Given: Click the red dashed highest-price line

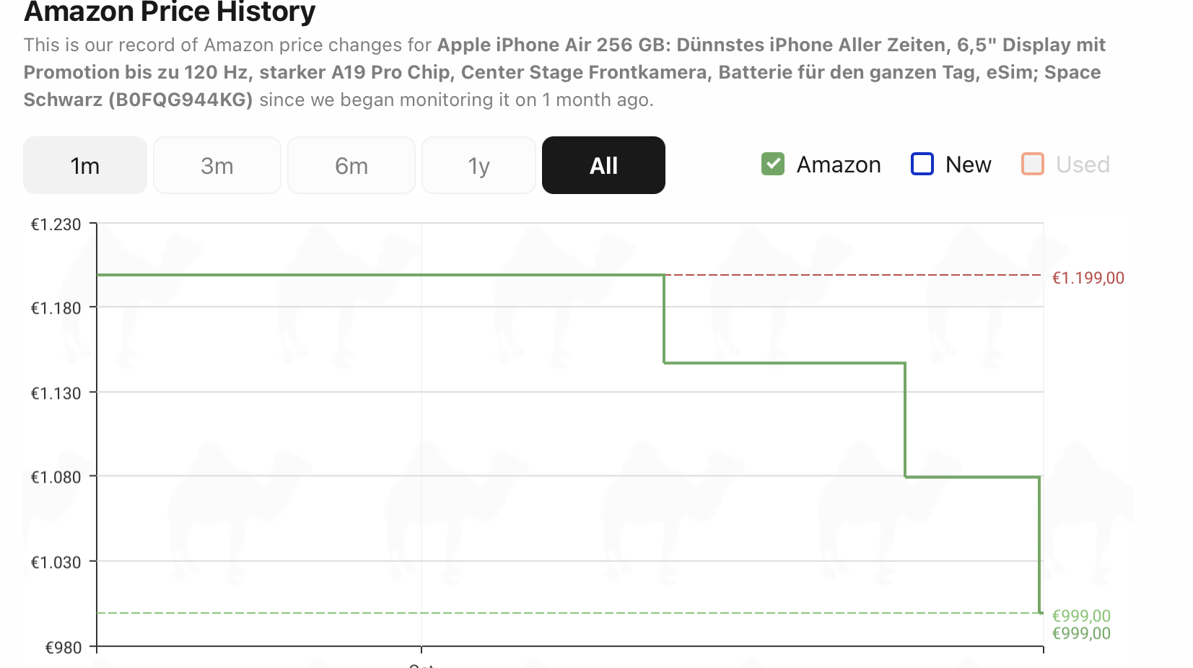Looking at the screenshot, I should (852, 275).
